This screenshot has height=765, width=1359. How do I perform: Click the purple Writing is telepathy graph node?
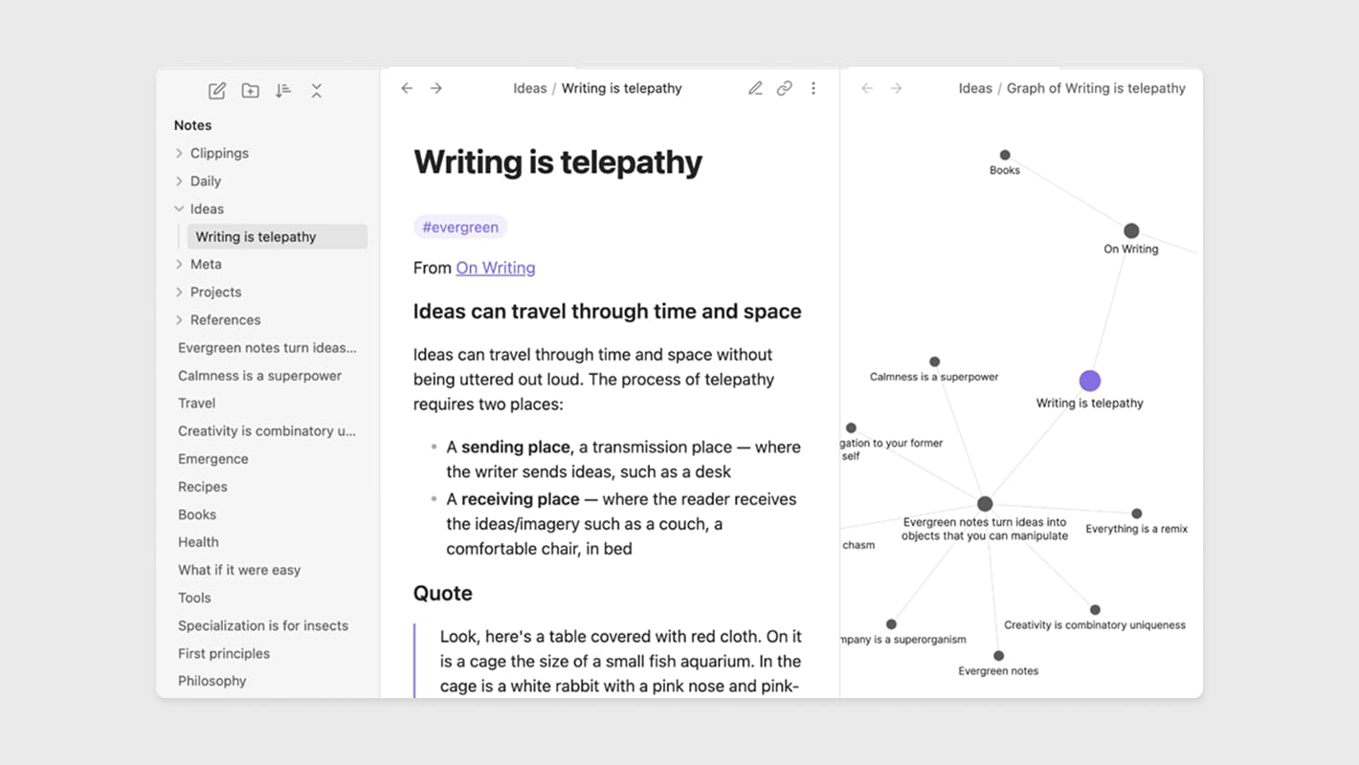click(1089, 381)
